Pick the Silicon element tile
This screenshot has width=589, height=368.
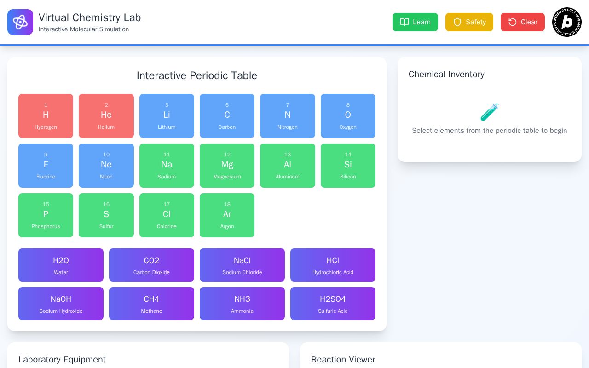[348, 166]
